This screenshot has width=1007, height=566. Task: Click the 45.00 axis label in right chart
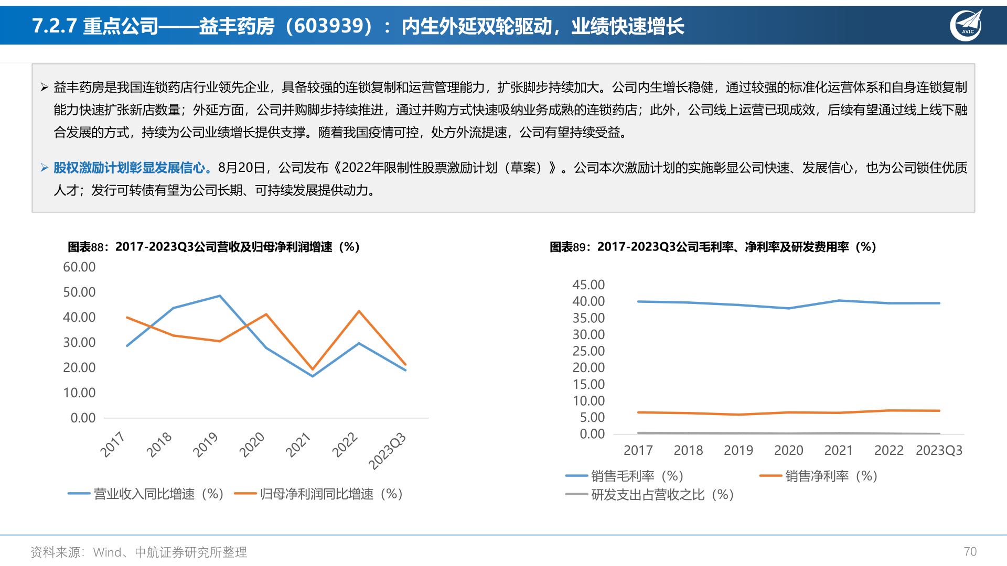tap(588, 285)
